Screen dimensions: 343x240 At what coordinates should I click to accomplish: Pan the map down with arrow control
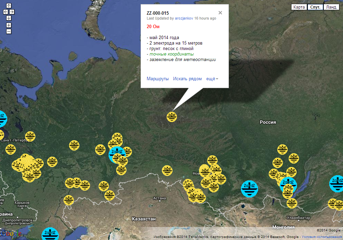click(x=9, y=18)
